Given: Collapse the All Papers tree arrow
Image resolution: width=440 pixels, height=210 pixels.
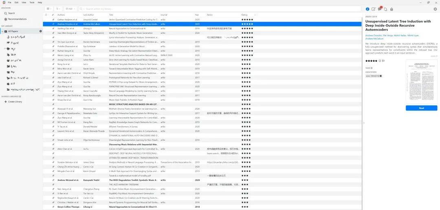Looking at the screenshot, I should [x=2, y=31].
